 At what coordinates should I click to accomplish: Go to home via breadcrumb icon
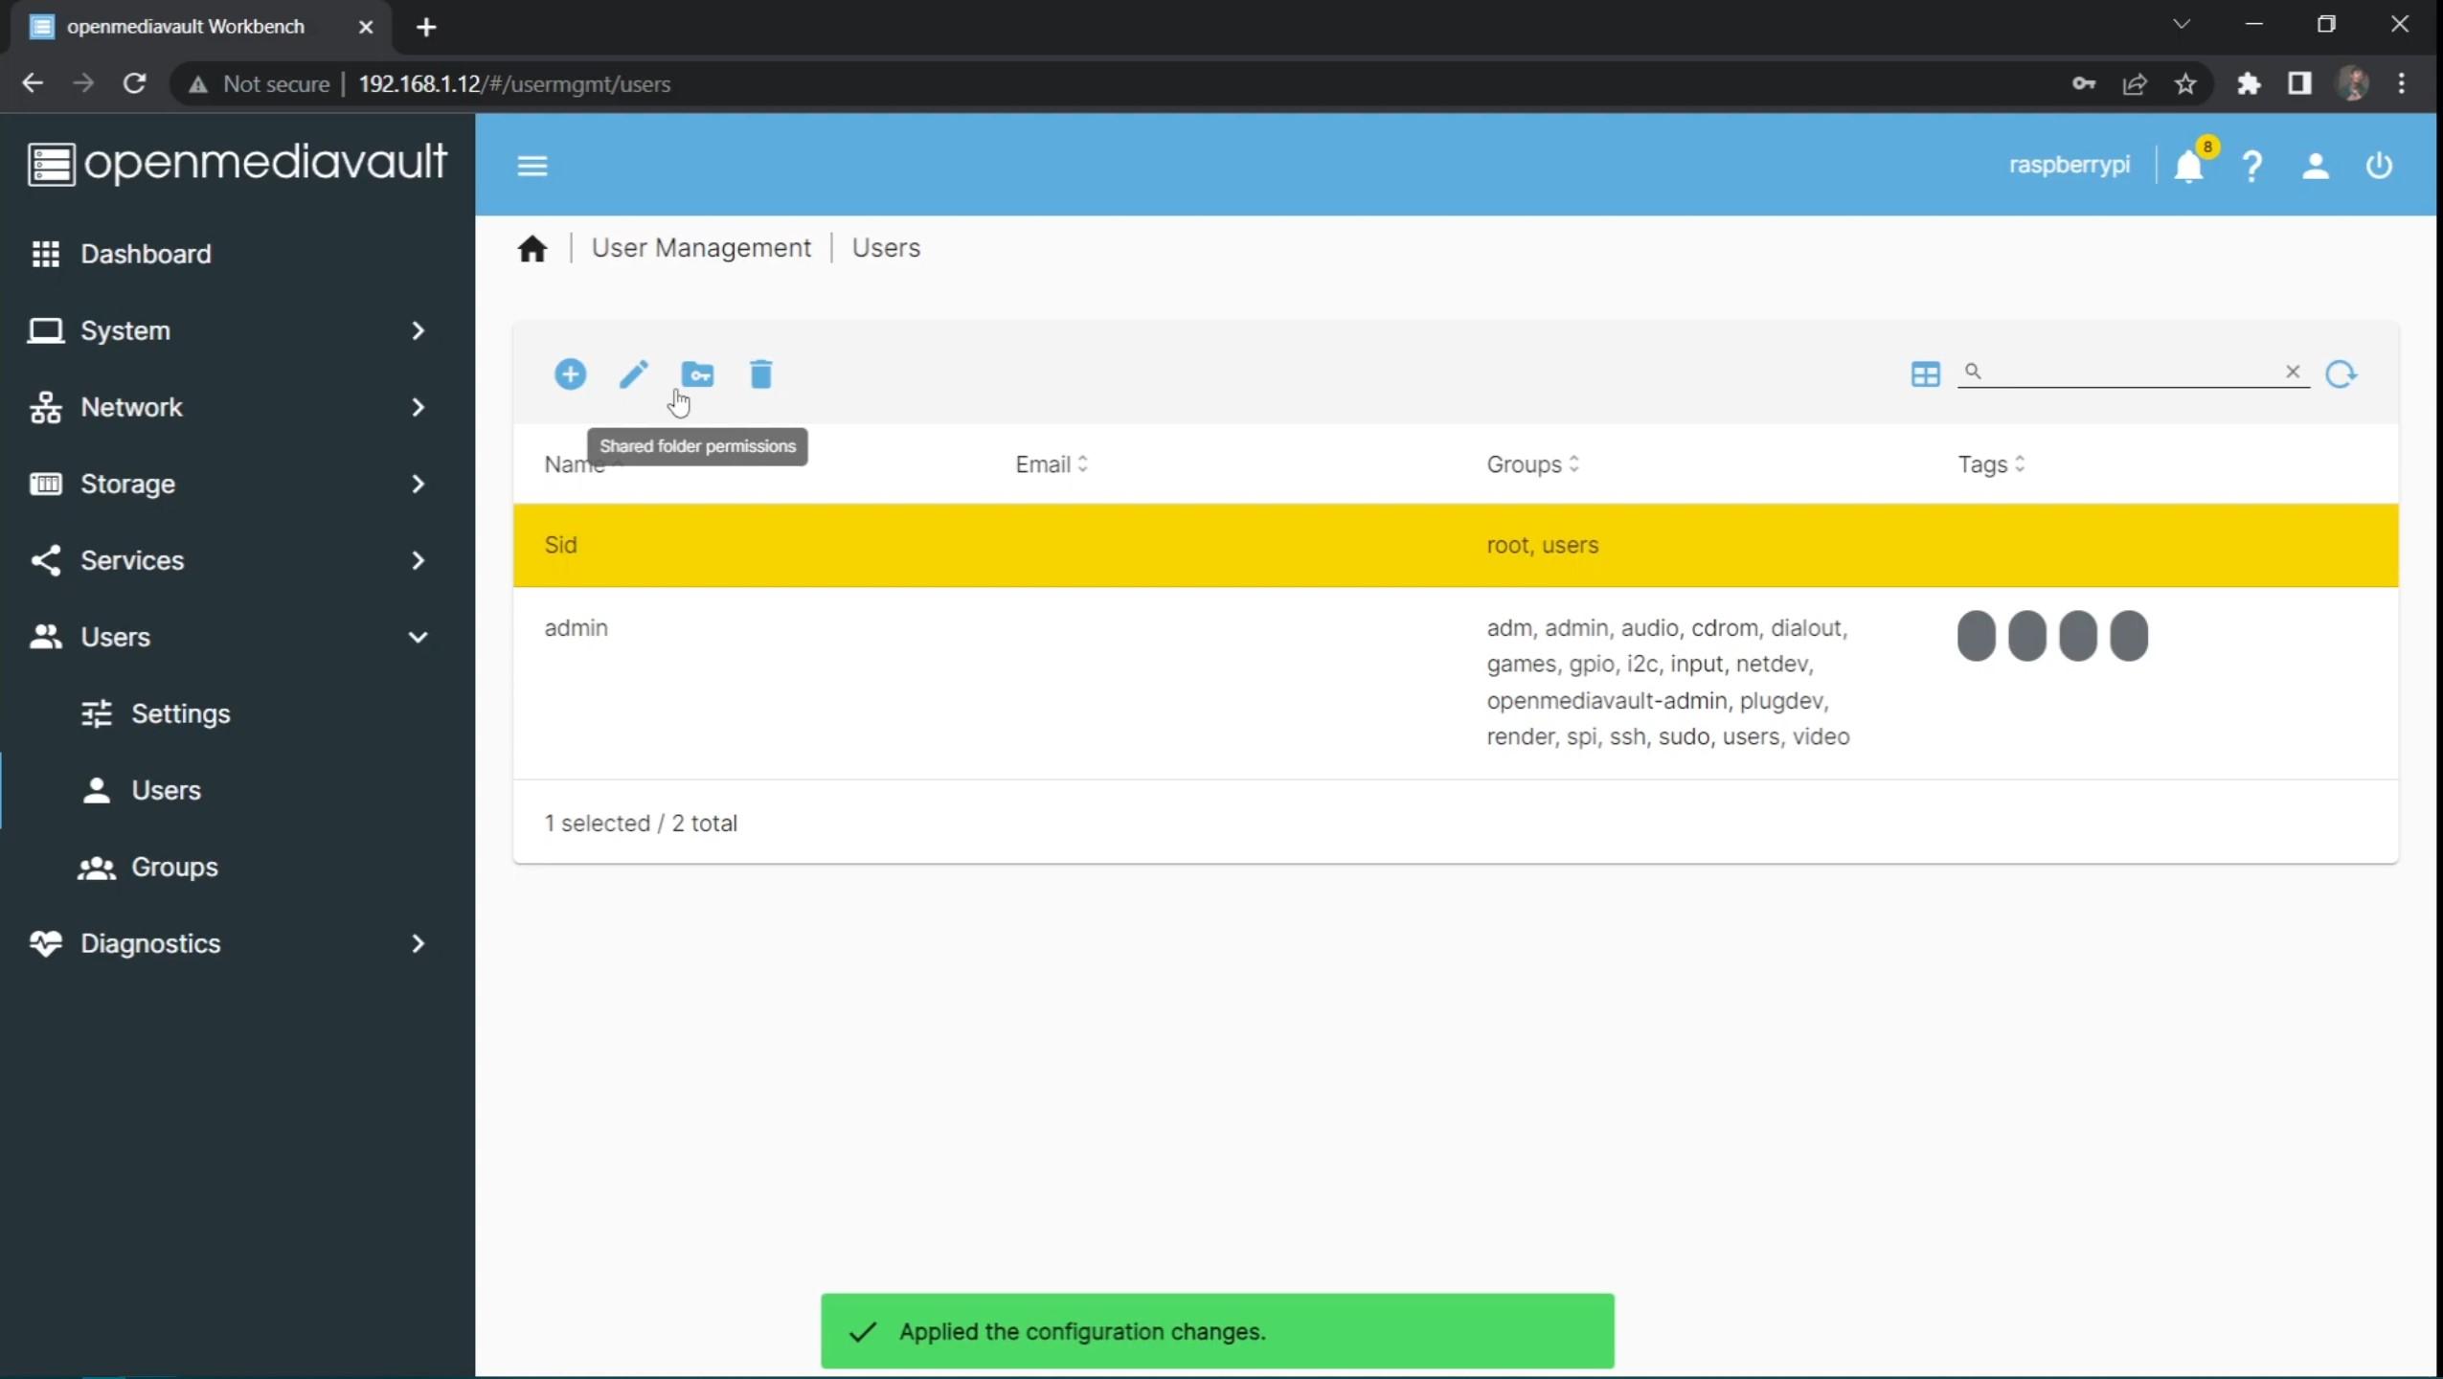pos(532,249)
